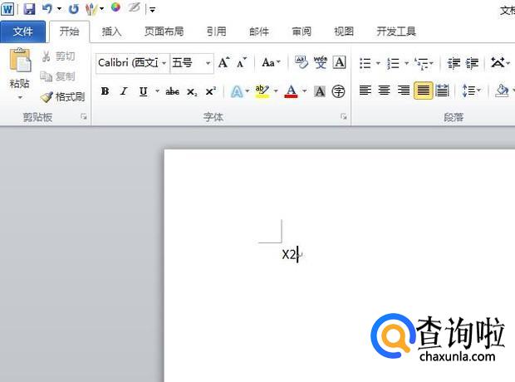Click the Shading paint bucket icon
Screen dimensions: 515x382
coord(502,91)
